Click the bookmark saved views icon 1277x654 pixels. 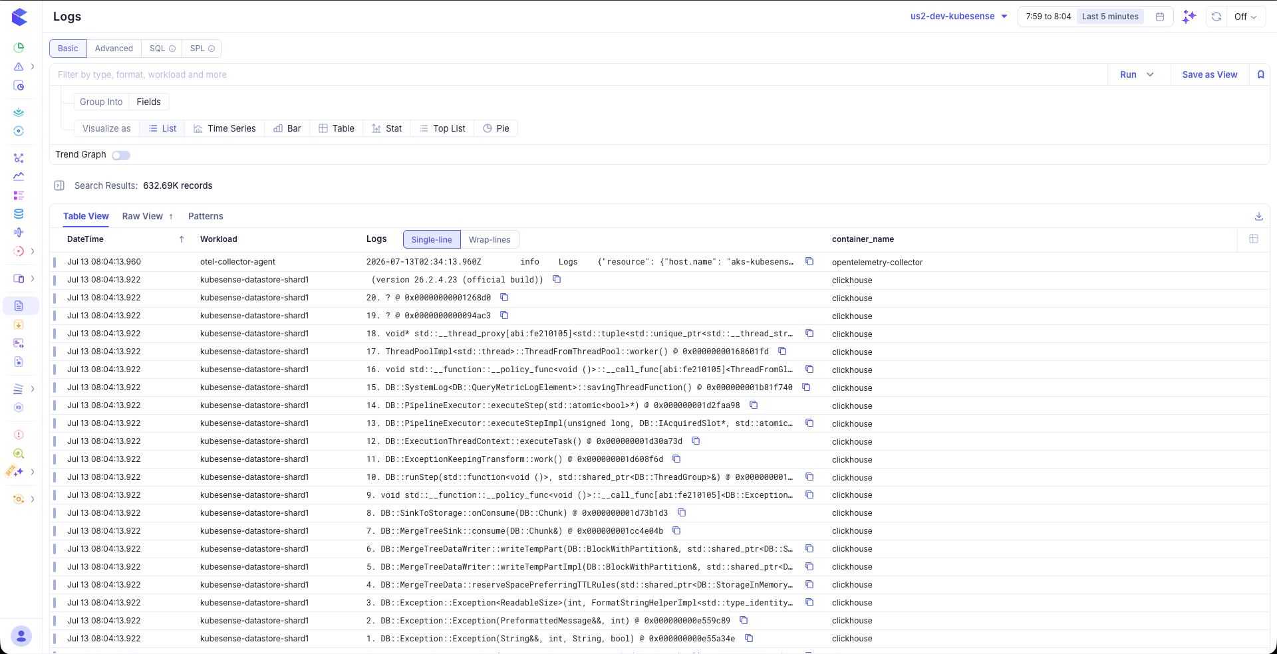1260,74
